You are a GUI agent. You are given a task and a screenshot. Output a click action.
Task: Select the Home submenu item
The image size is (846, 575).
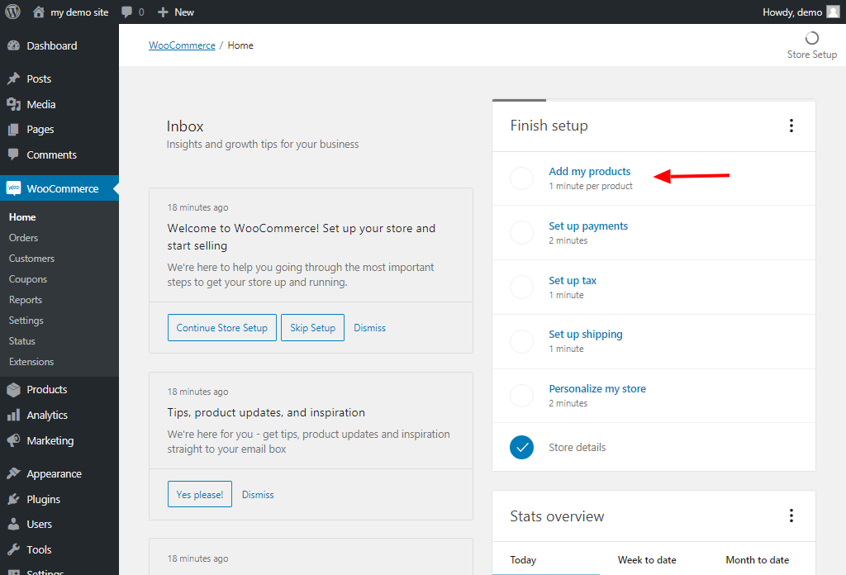(22, 217)
